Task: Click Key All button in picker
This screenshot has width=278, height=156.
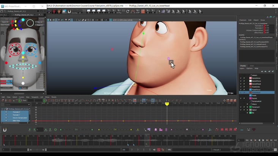Action: coord(40,22)
